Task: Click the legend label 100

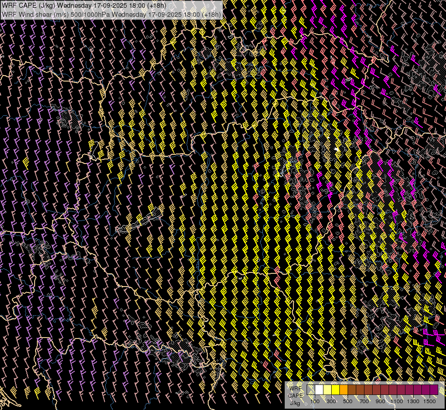Action: point(315,401)
